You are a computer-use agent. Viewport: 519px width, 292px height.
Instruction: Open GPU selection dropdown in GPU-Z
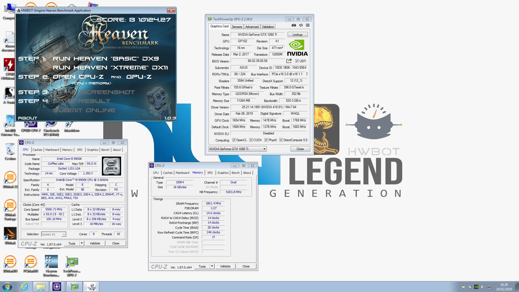pos(238,149)
